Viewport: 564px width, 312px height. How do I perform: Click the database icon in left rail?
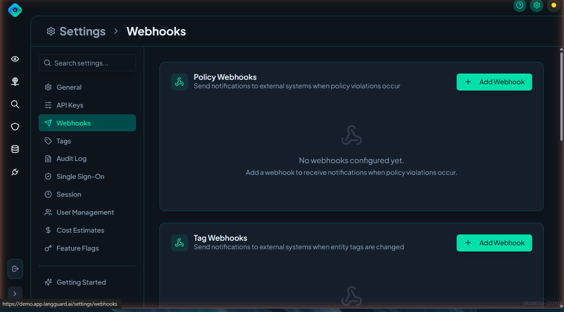(x=15, y=149)
